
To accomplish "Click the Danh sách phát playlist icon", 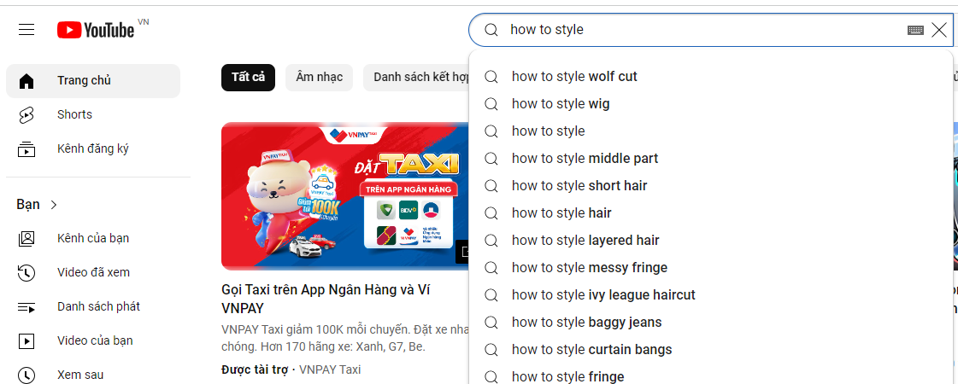I will point(26,307).
